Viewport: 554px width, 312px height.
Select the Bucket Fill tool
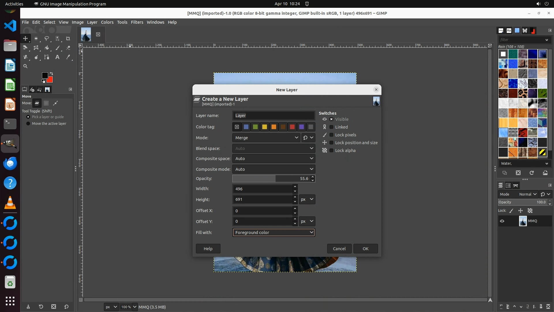point(46,48)
